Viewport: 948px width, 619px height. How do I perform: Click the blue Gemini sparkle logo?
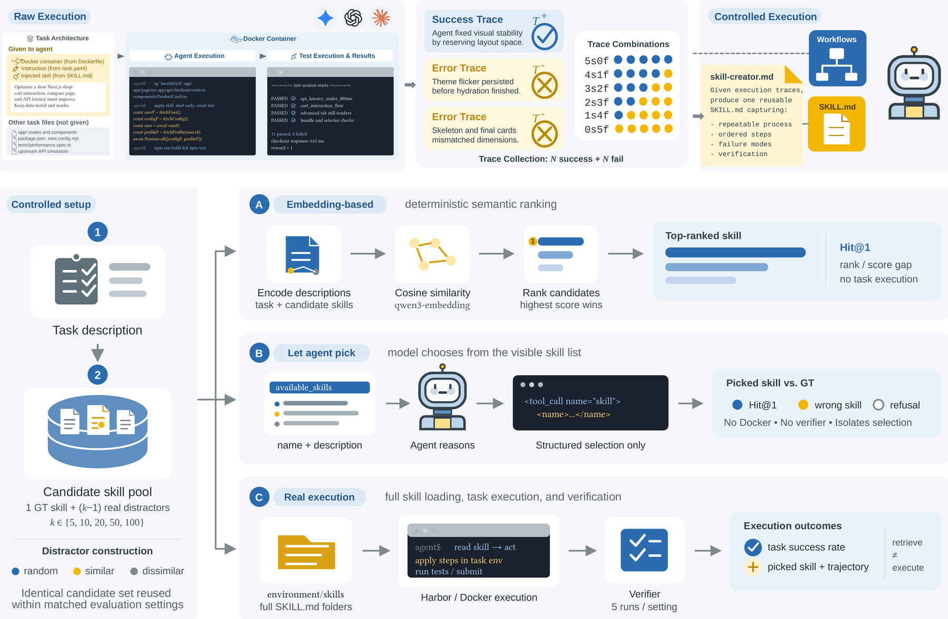pyautogui.click(x=325, y=18)
